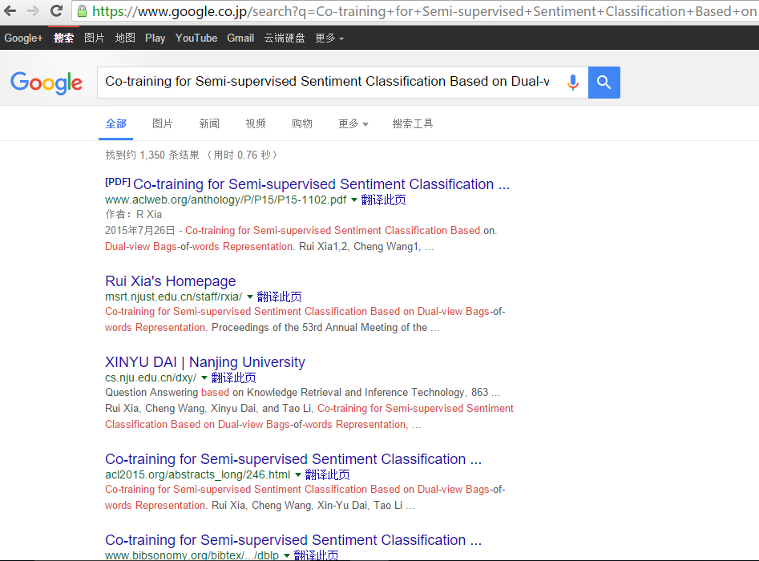Open 地图 in the top black bar
Image resolution: width=759 pixels, height=561 pixels.
coord(125,38)
